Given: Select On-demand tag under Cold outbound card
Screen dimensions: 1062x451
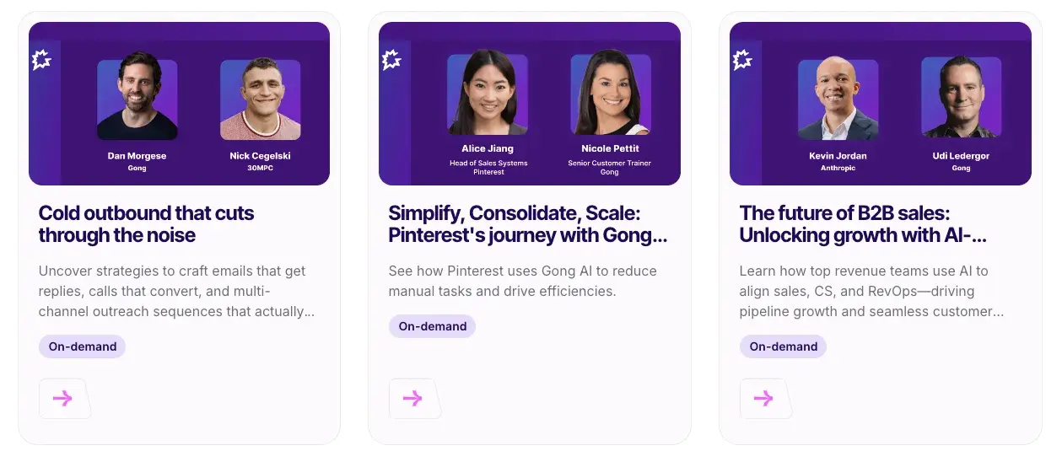Looking at the screenshot, I should tap(83, 346).
